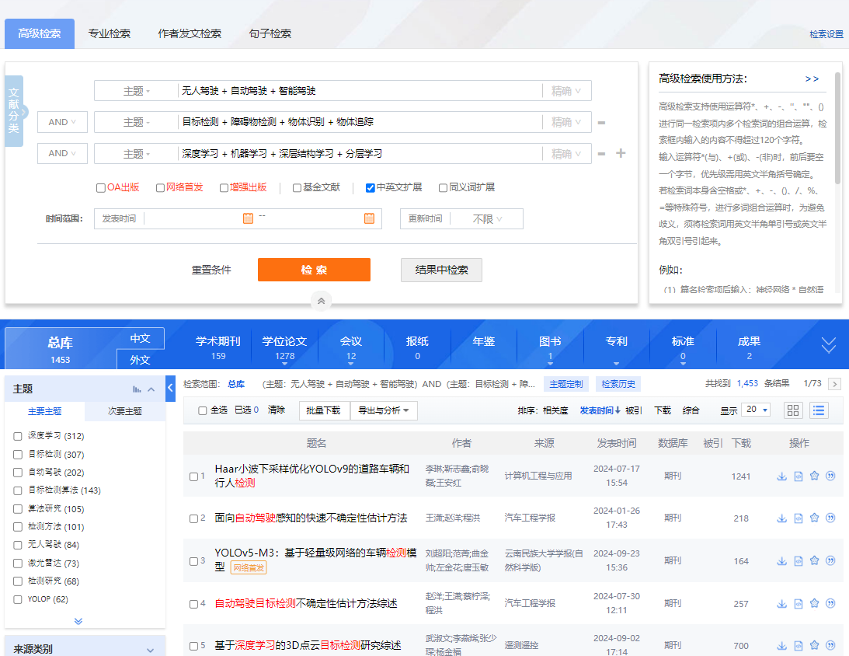Viewport: 849px width, 656px height.
Task: Open the first AND operator dropdown
Action: point(62,123)
